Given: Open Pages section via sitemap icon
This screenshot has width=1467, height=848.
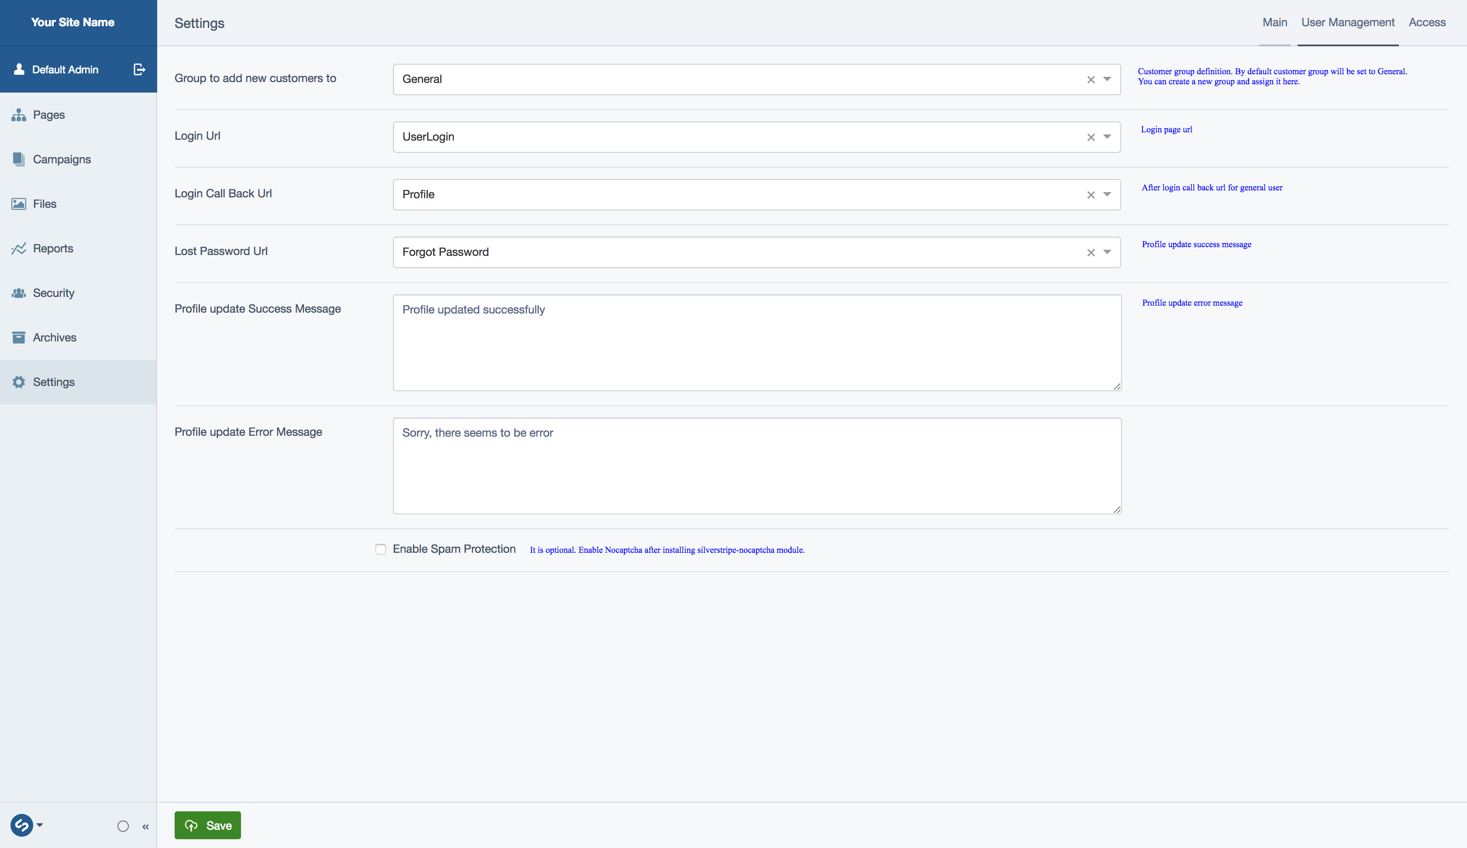Looking at the screenshot, I should [x=19, y=115].
